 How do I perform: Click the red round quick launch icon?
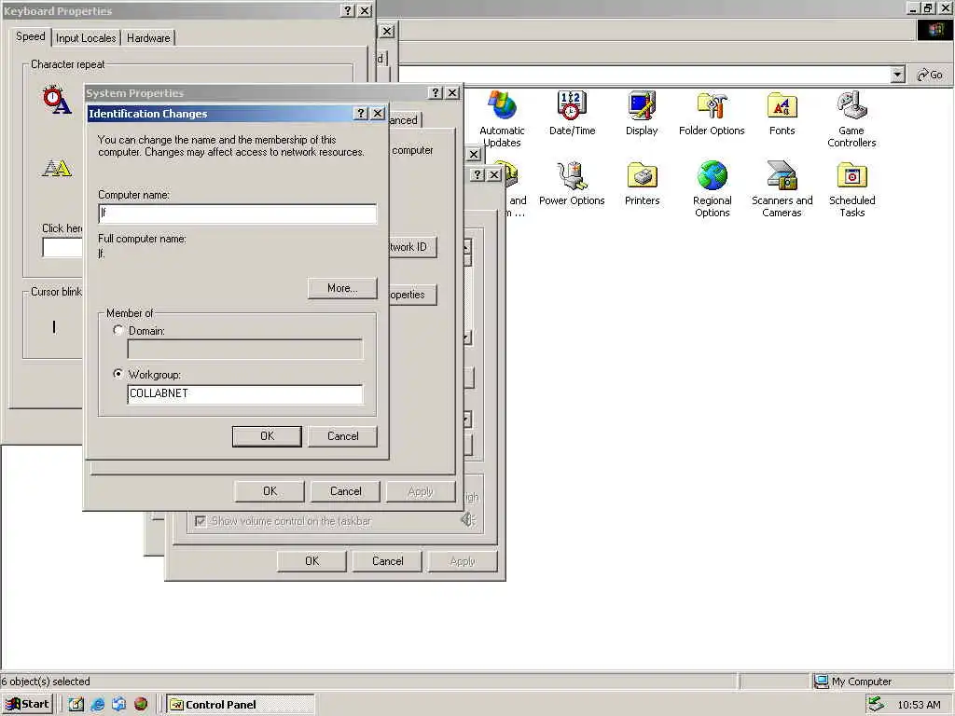pyautogui.click(x=141, y=705)
